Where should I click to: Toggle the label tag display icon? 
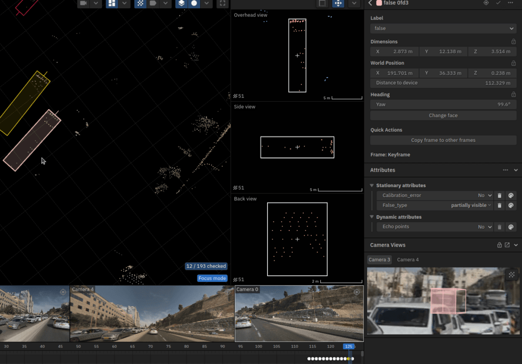tap(153, 3)
